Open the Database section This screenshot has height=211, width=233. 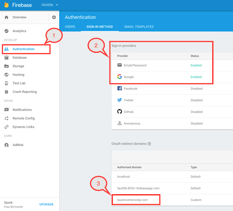tap(20, 57)
